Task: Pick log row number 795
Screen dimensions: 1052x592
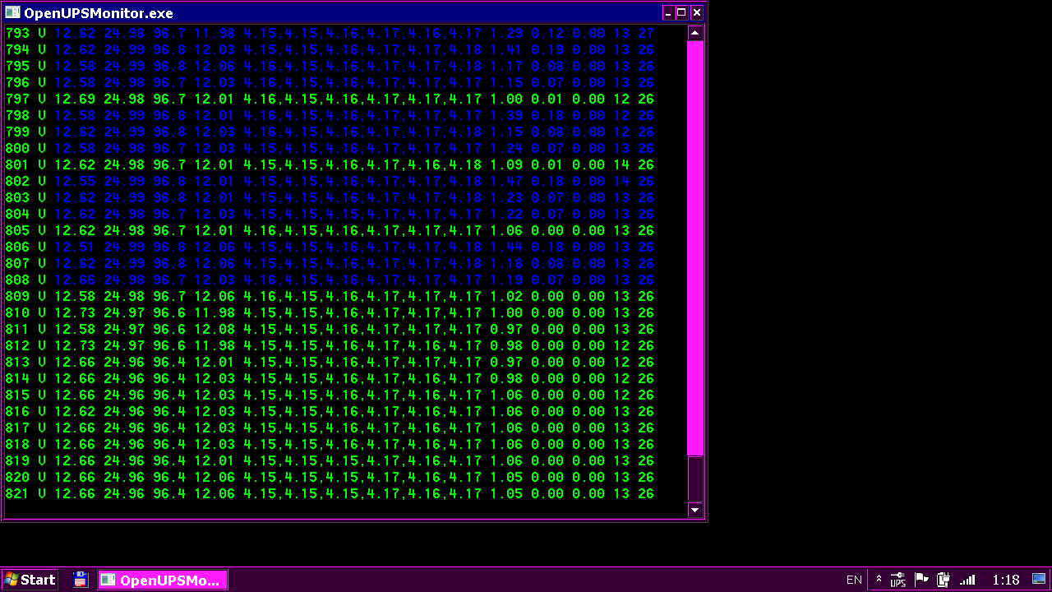Action: coord(330,66)
